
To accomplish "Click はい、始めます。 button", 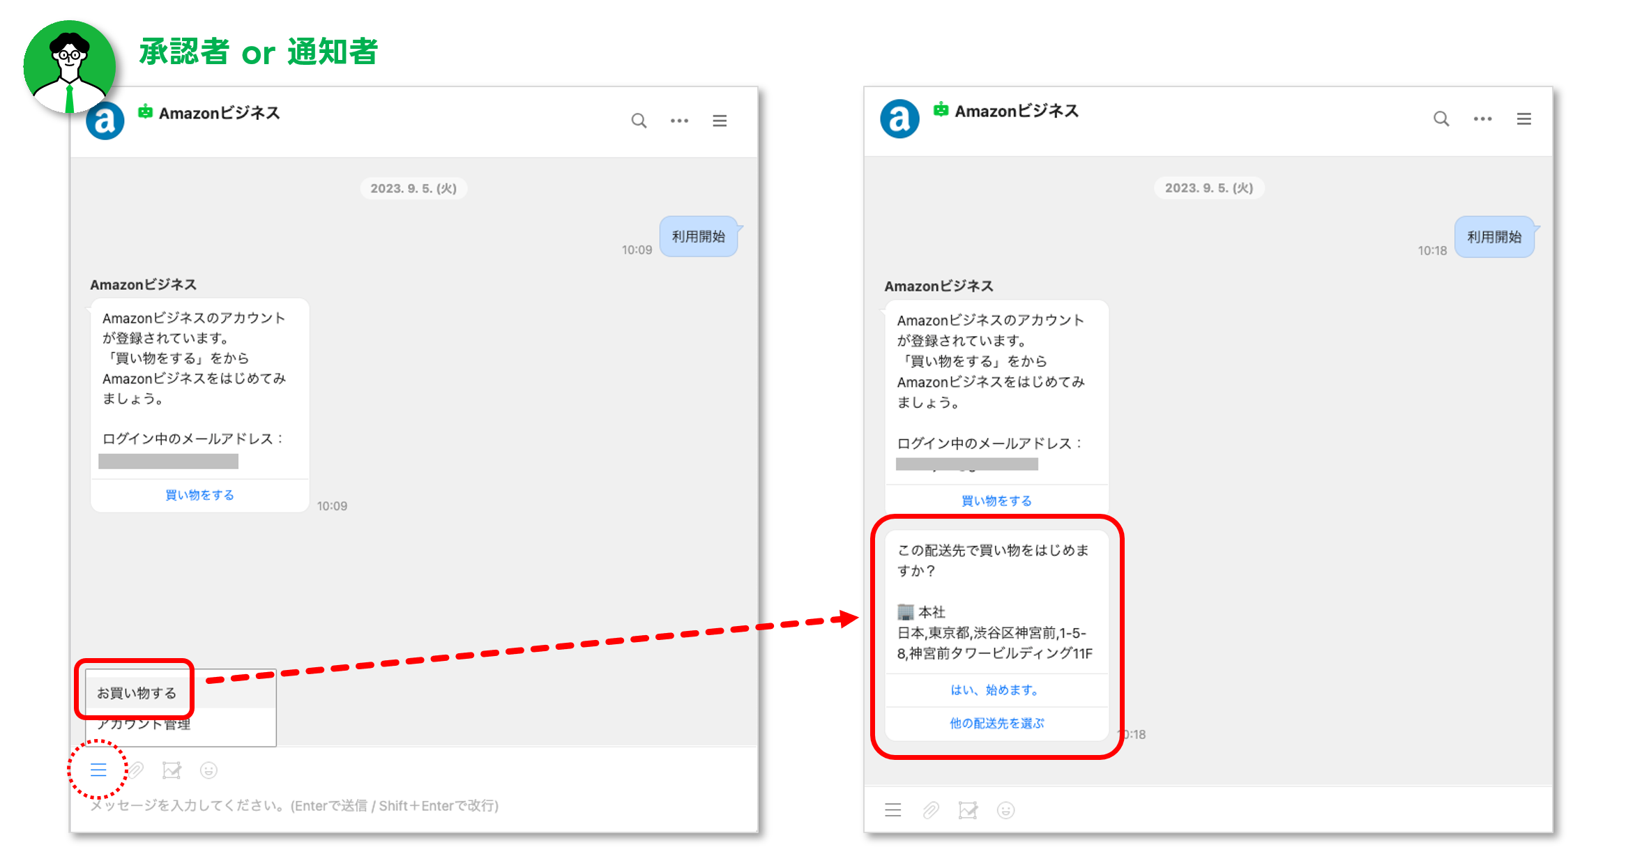I will [996, 690].
